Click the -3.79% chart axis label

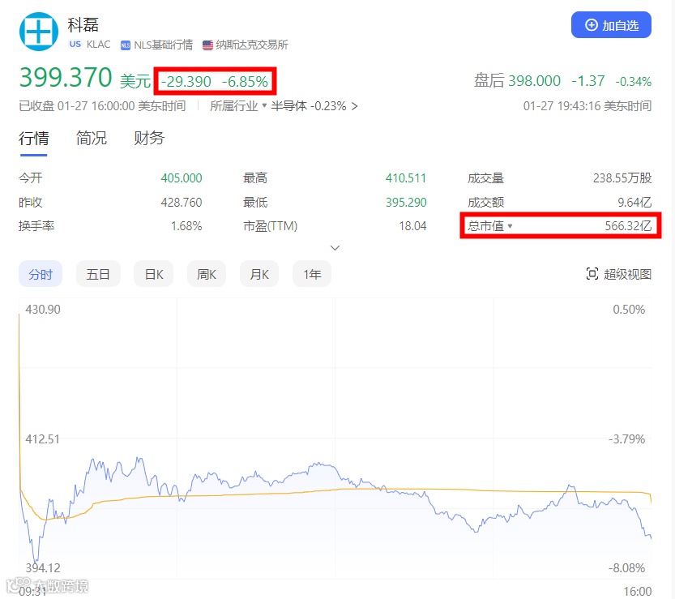(x=626, y=439)
